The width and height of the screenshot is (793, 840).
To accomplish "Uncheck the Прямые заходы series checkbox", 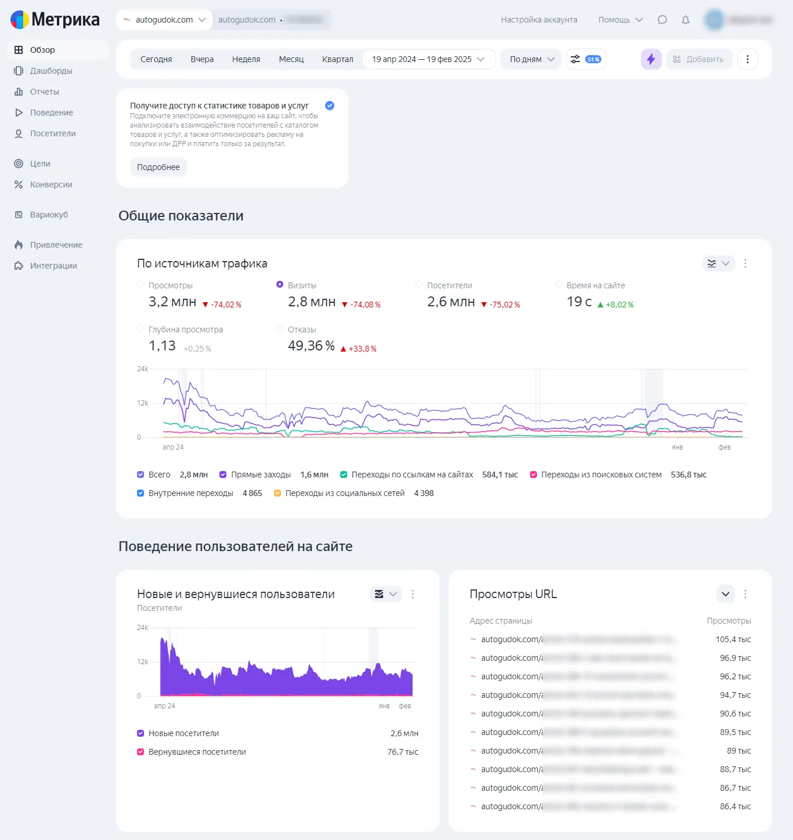I will click(x=223, y=475).
